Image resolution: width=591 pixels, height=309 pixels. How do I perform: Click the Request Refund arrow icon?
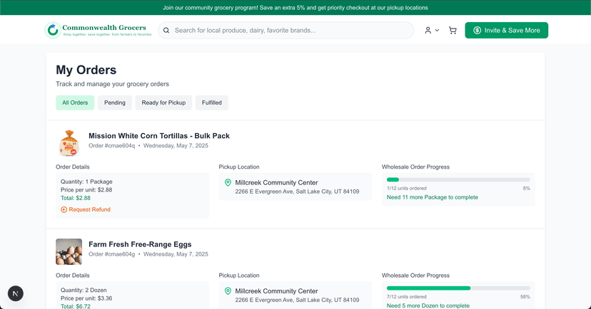pyautogui.click(x=64, y=210)
